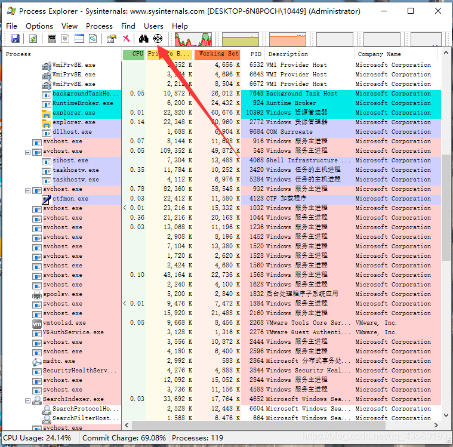The image size is (453, 447).
Task: Click the backgroundTaskHo... process icon
Action: tap(46, 94)
